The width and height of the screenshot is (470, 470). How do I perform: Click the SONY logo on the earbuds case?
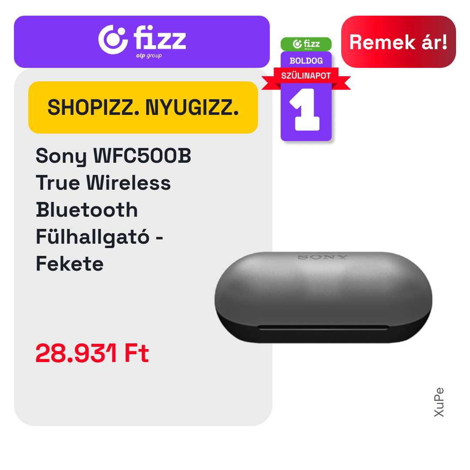pos(322,257)
